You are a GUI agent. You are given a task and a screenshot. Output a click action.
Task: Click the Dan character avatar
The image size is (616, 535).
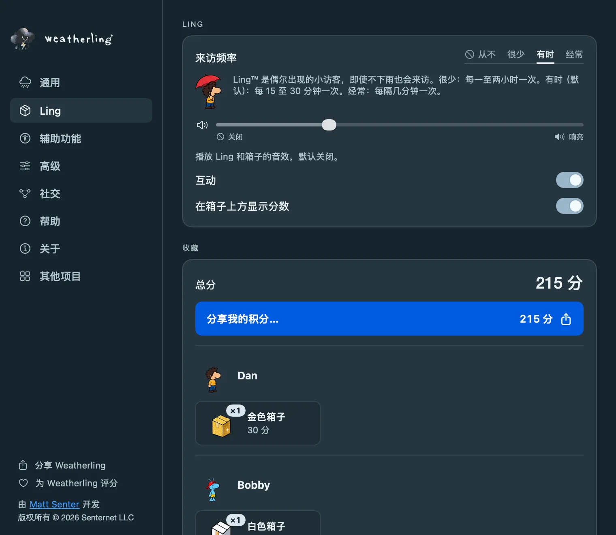tap(213, 379)
